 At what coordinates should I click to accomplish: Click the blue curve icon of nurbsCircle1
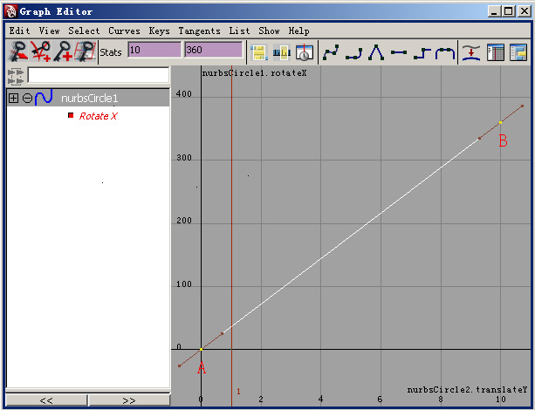44,98
